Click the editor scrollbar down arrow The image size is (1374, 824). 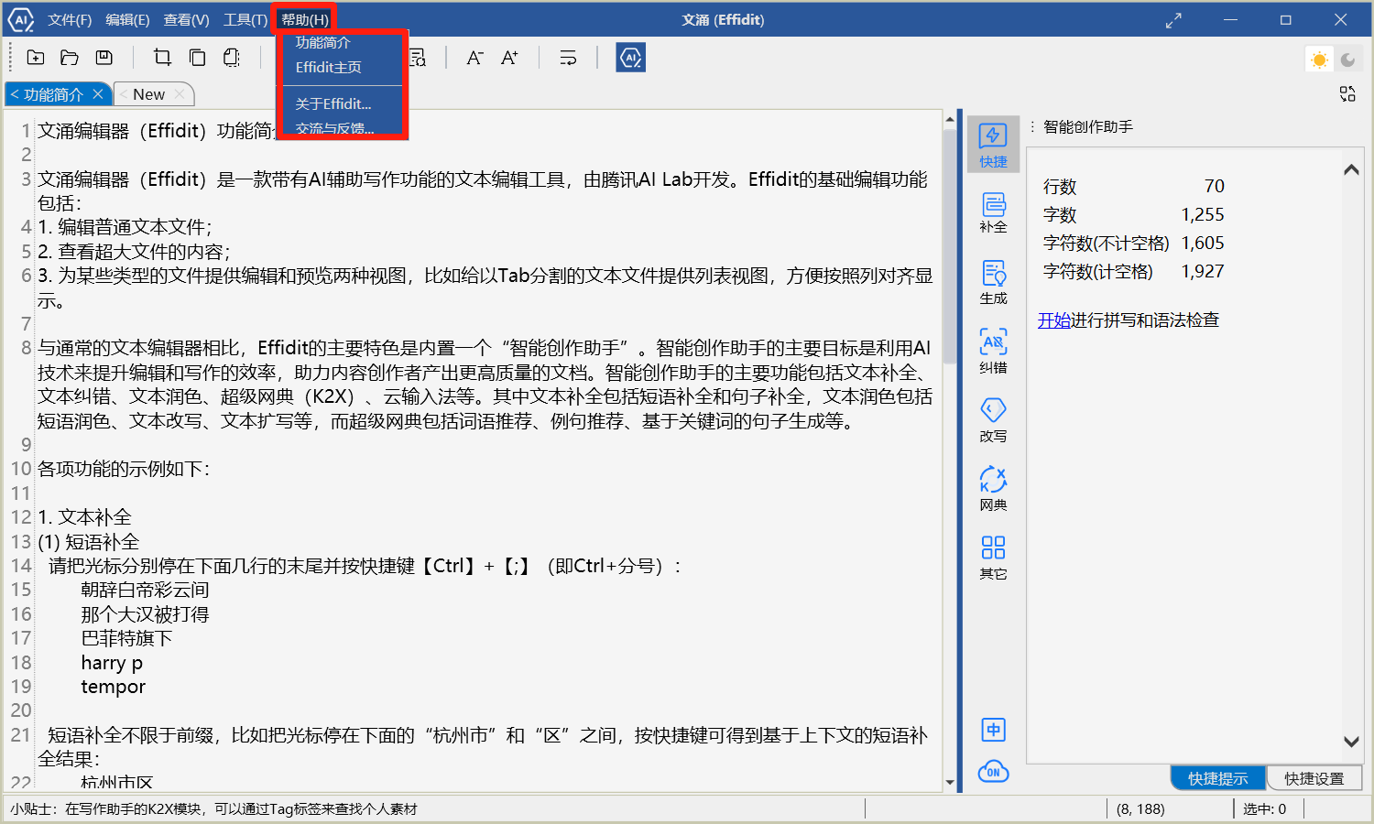(x=950, y=783)
